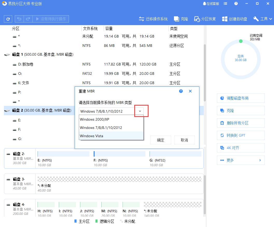Open the 分区恢复 partition recovery tool
Image resolution: width=274 pixels, height=227 pixels.
pos(205,19)
